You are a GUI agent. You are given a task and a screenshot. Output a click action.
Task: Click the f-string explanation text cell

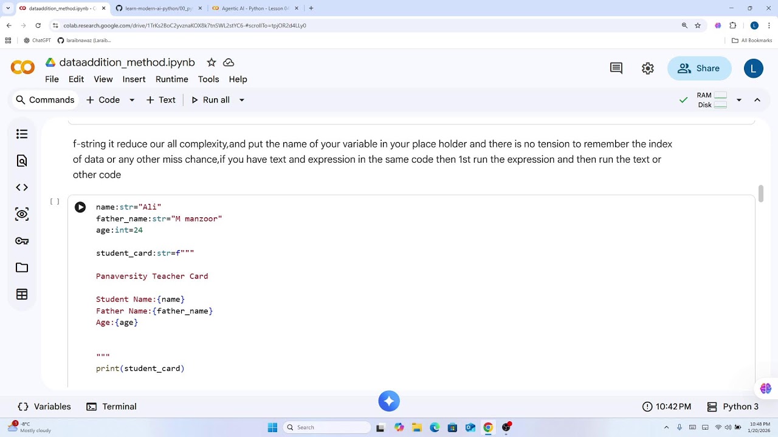click(x=373, y=159)
